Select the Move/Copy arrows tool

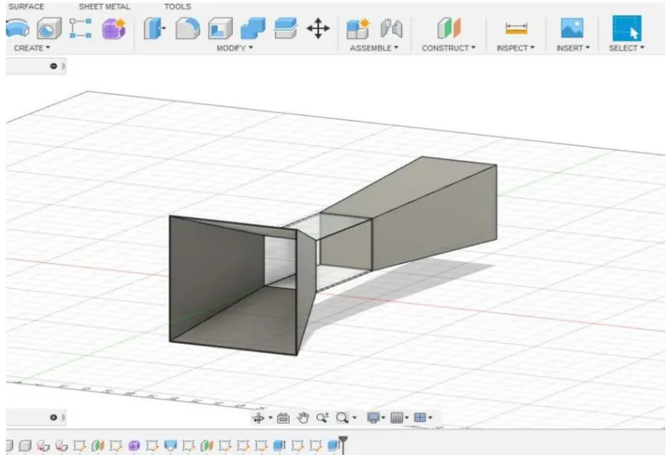pyautogui.click(x=318, y=29)
